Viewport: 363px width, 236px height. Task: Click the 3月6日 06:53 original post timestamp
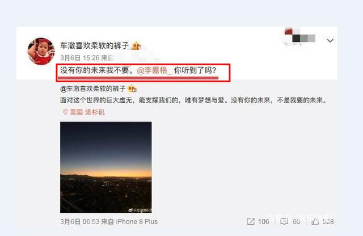pos(80,222)
